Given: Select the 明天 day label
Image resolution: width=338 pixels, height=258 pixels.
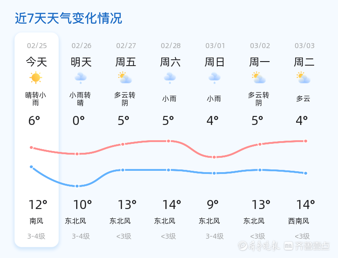Looking at the screenshot, I should (81, 62).
